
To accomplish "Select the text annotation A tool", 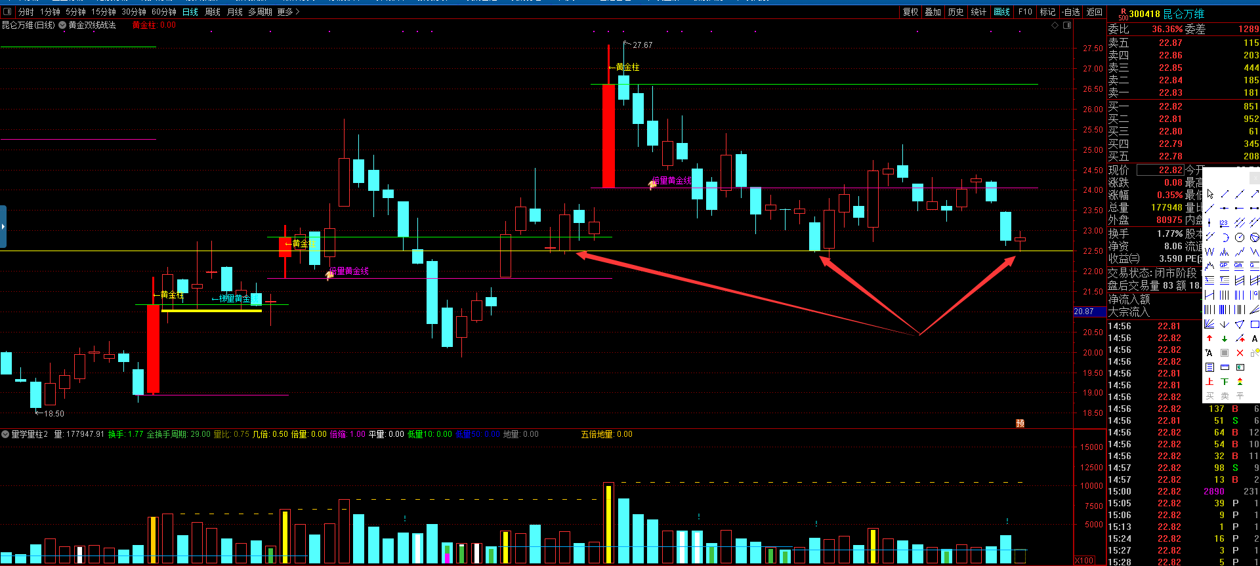I will pyautogui.click(x=1255, y=338).
